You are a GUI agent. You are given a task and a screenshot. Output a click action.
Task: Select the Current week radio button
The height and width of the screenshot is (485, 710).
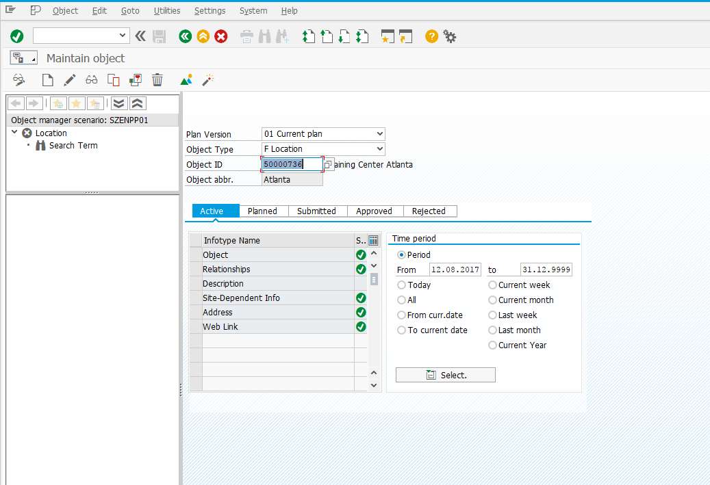click(x=492, y=285)
